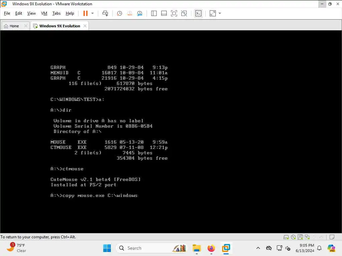Click the 'copy mouse.exe C:\windows' command line
The height and width of the screenshot is (256, 342).
pos(94,195)
